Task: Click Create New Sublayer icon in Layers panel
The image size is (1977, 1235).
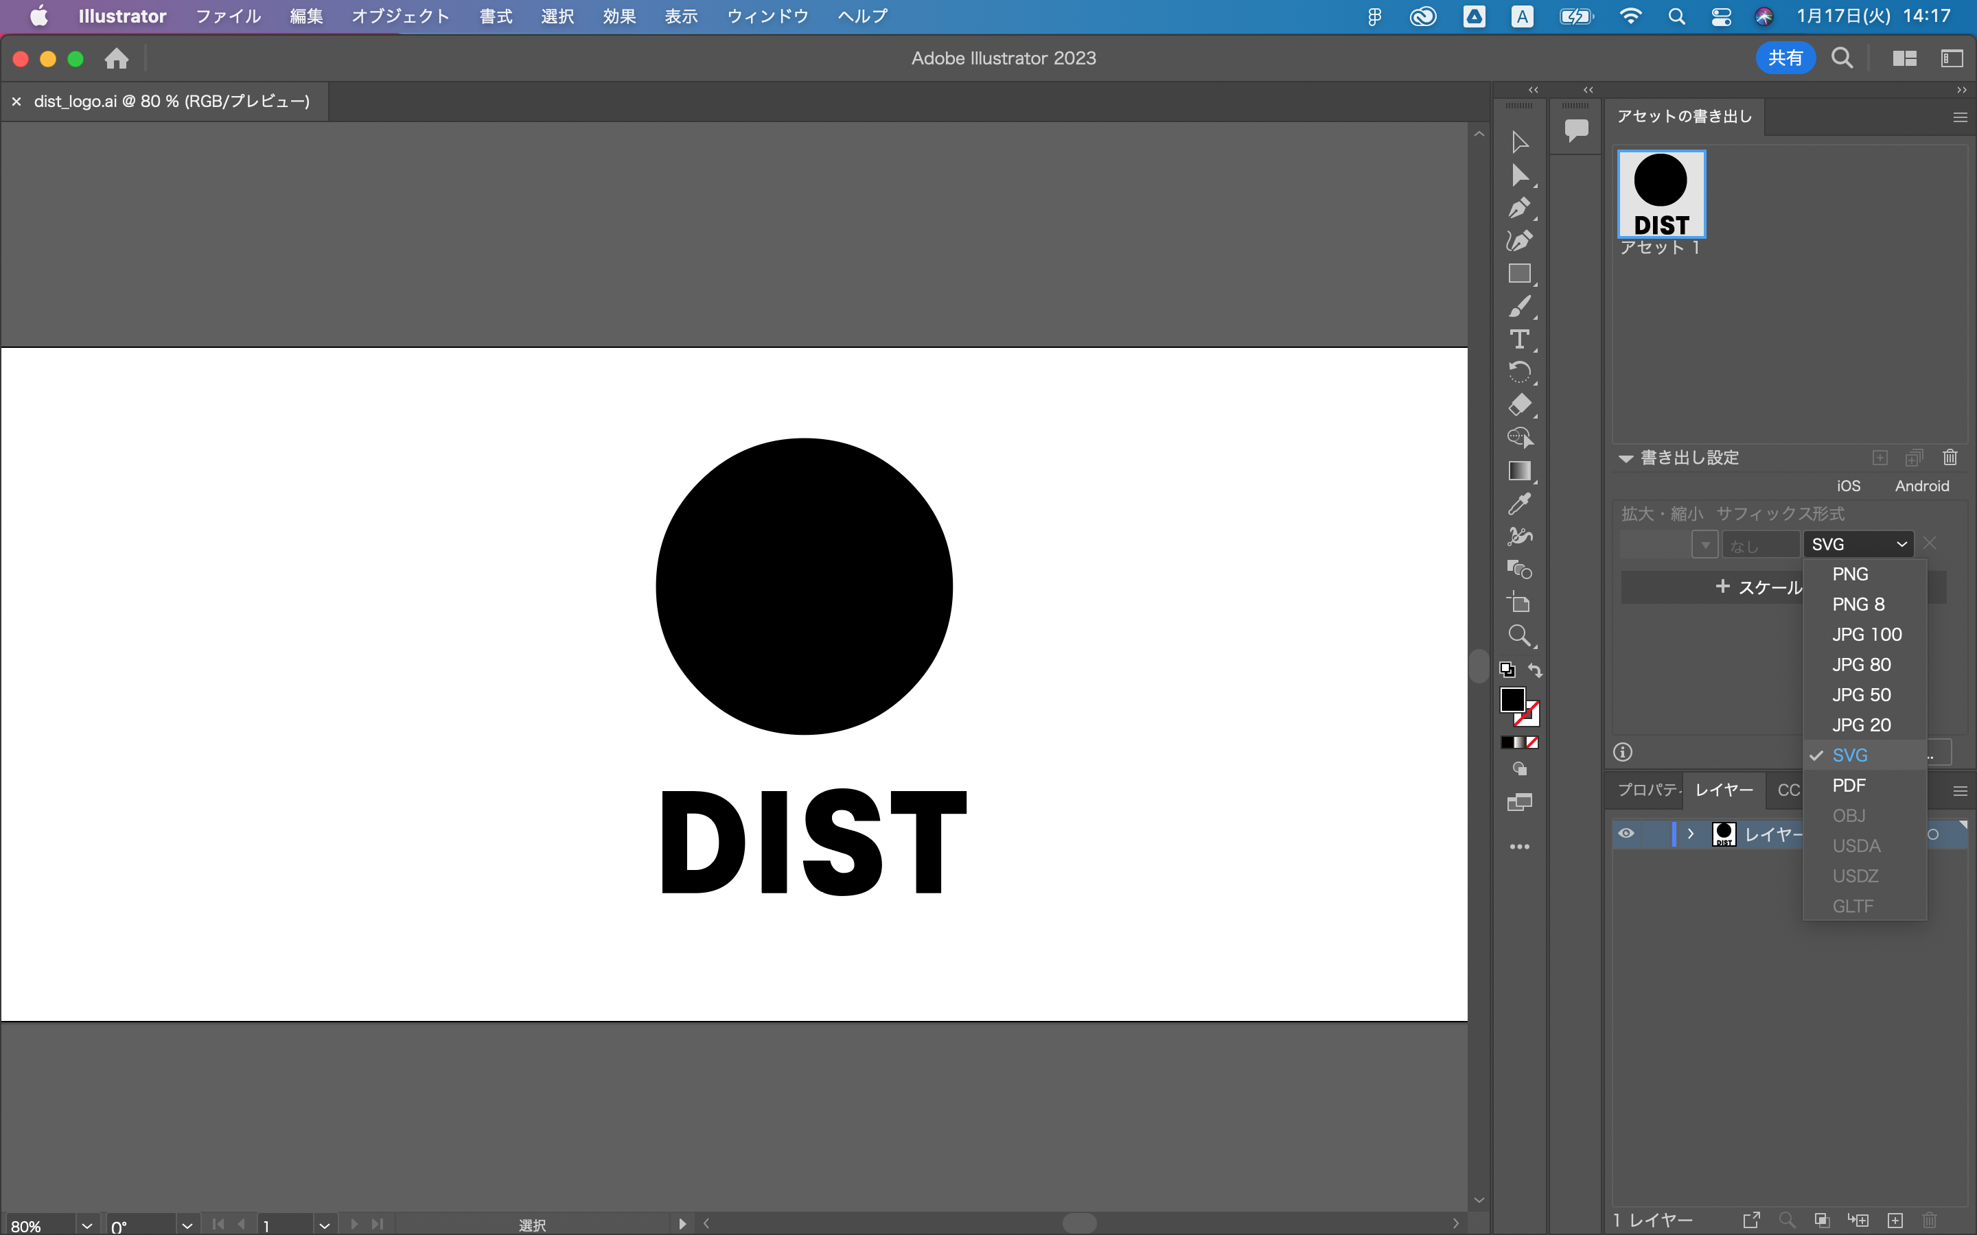Action: [x=1858, y=1221]
